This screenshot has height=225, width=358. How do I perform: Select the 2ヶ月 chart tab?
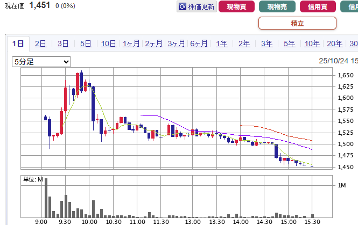153,44
